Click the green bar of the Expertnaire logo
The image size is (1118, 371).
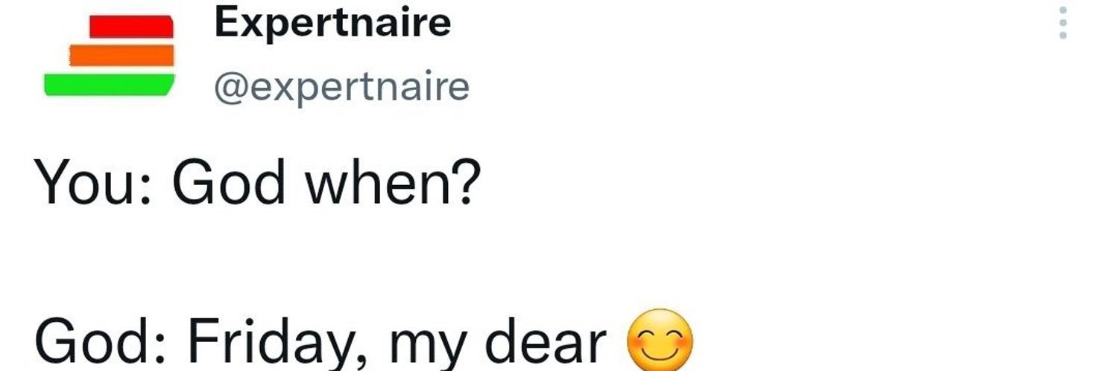tap(109, 85)
